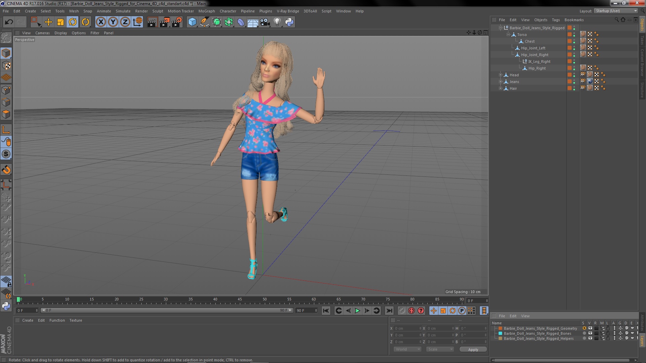Toggle visibility of Jeans object
The image size is (646, 363).
[x=574, y=80]
